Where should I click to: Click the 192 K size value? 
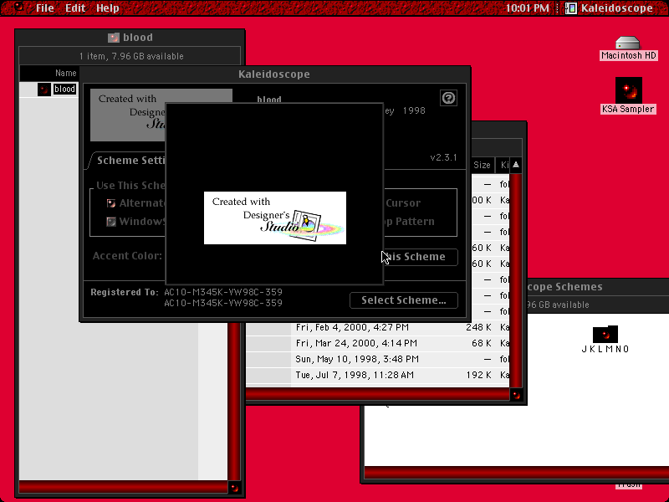pyautogui.click(x=478, y=375)
